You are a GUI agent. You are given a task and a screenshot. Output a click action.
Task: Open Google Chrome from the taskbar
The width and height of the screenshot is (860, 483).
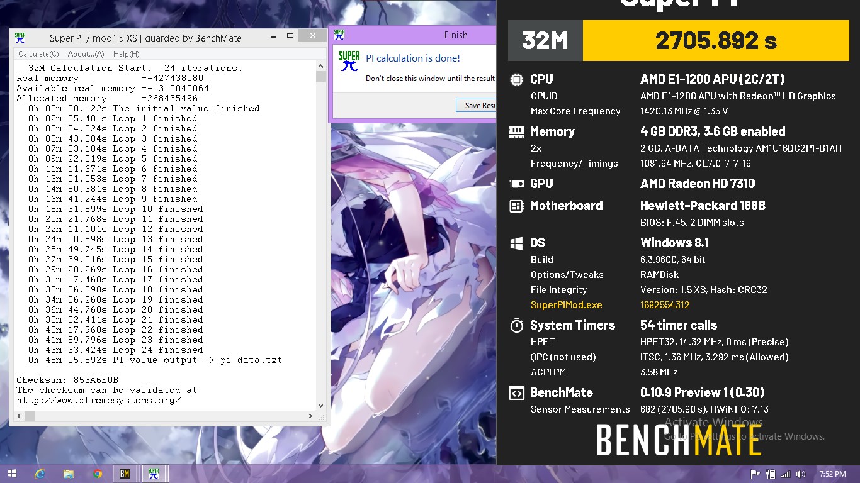click(x=98, y=474)
